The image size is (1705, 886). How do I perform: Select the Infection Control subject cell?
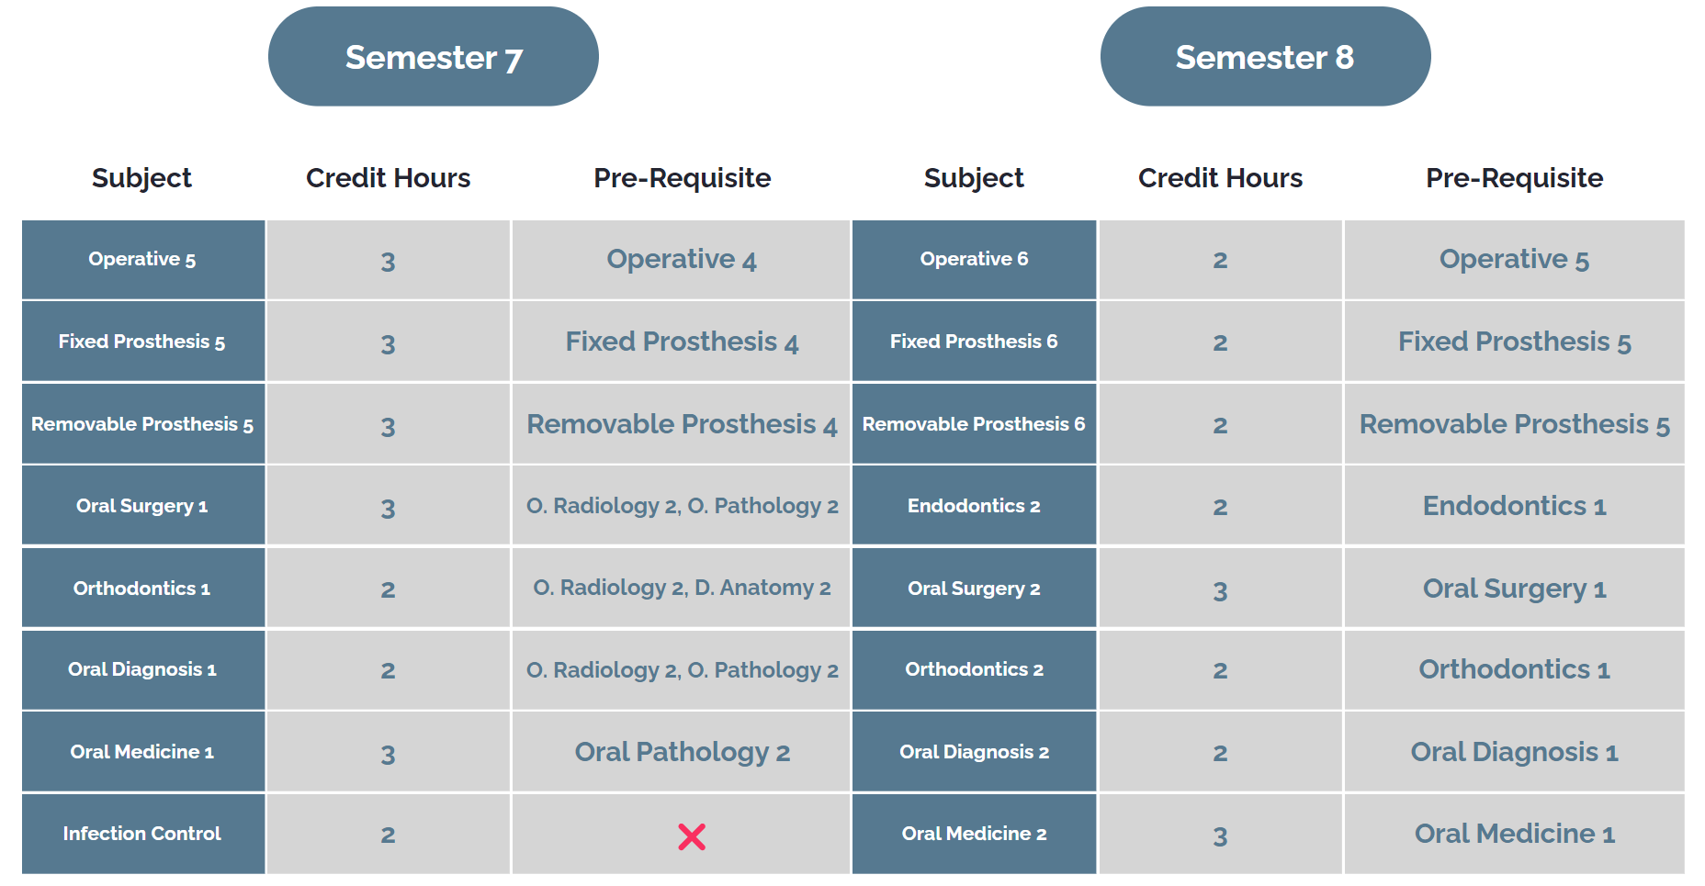142,834
